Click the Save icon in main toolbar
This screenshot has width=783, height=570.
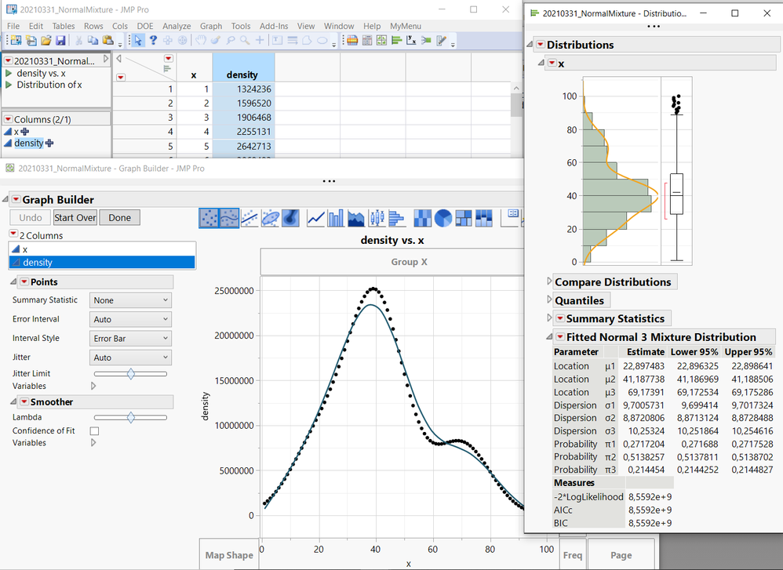[60, 41]
